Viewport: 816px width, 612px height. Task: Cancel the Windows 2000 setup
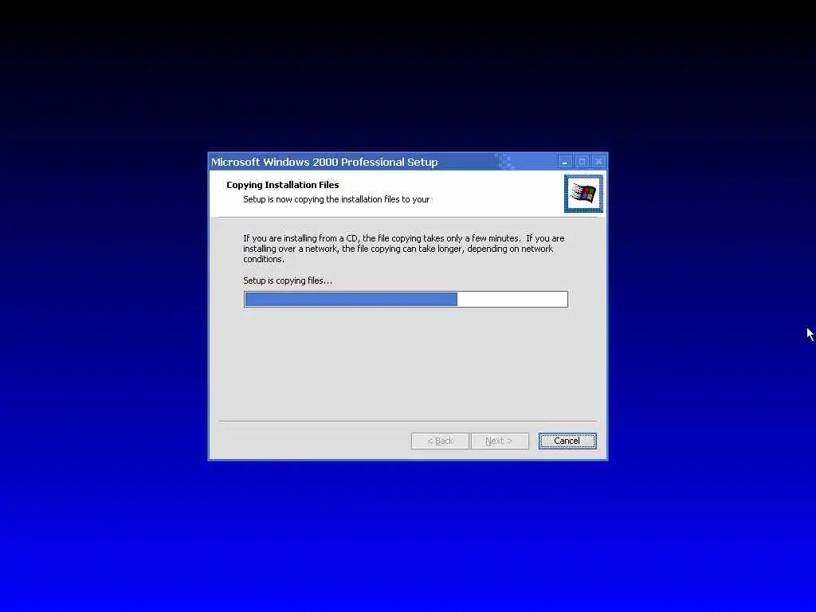(x=567, y=441)
